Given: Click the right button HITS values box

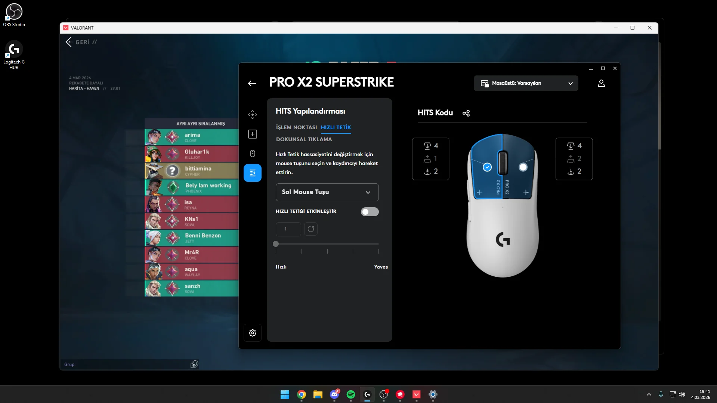Looking at the screenshot, I should pyautogui.click(x=574, y=159).
